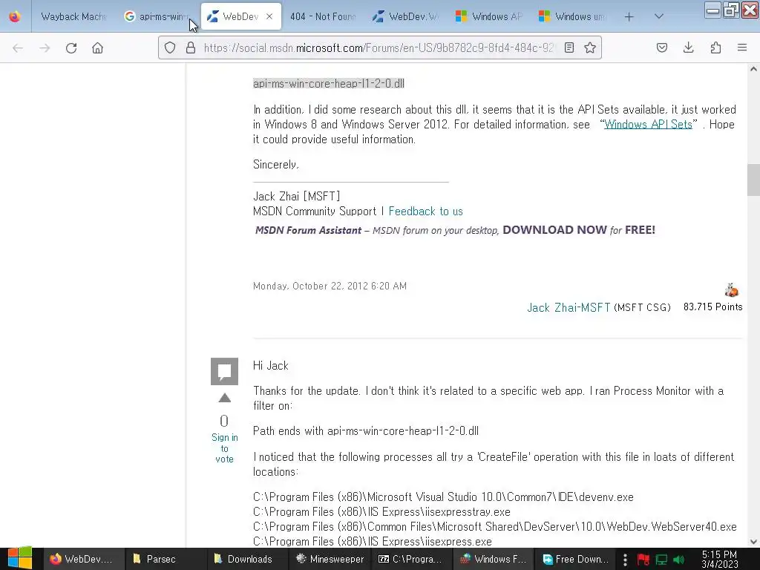Click the highlighted api-ms-win-core-heap-l1-2-0.dll text
This screenshot has height=570, width=760.
(329, 83)
